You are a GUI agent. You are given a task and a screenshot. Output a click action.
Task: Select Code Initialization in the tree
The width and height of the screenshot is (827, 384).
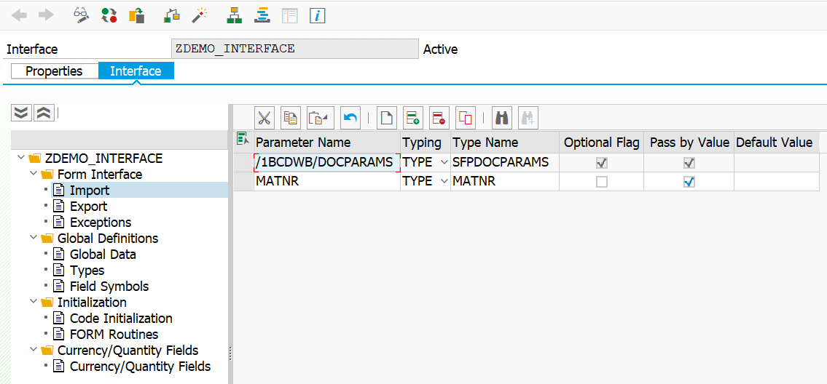coord(121,318)
